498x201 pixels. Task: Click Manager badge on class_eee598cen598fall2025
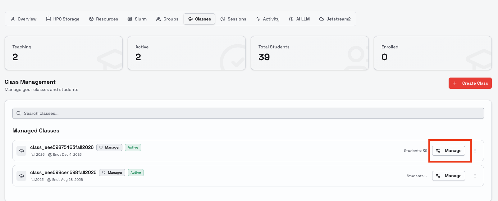tap(112, 172)
